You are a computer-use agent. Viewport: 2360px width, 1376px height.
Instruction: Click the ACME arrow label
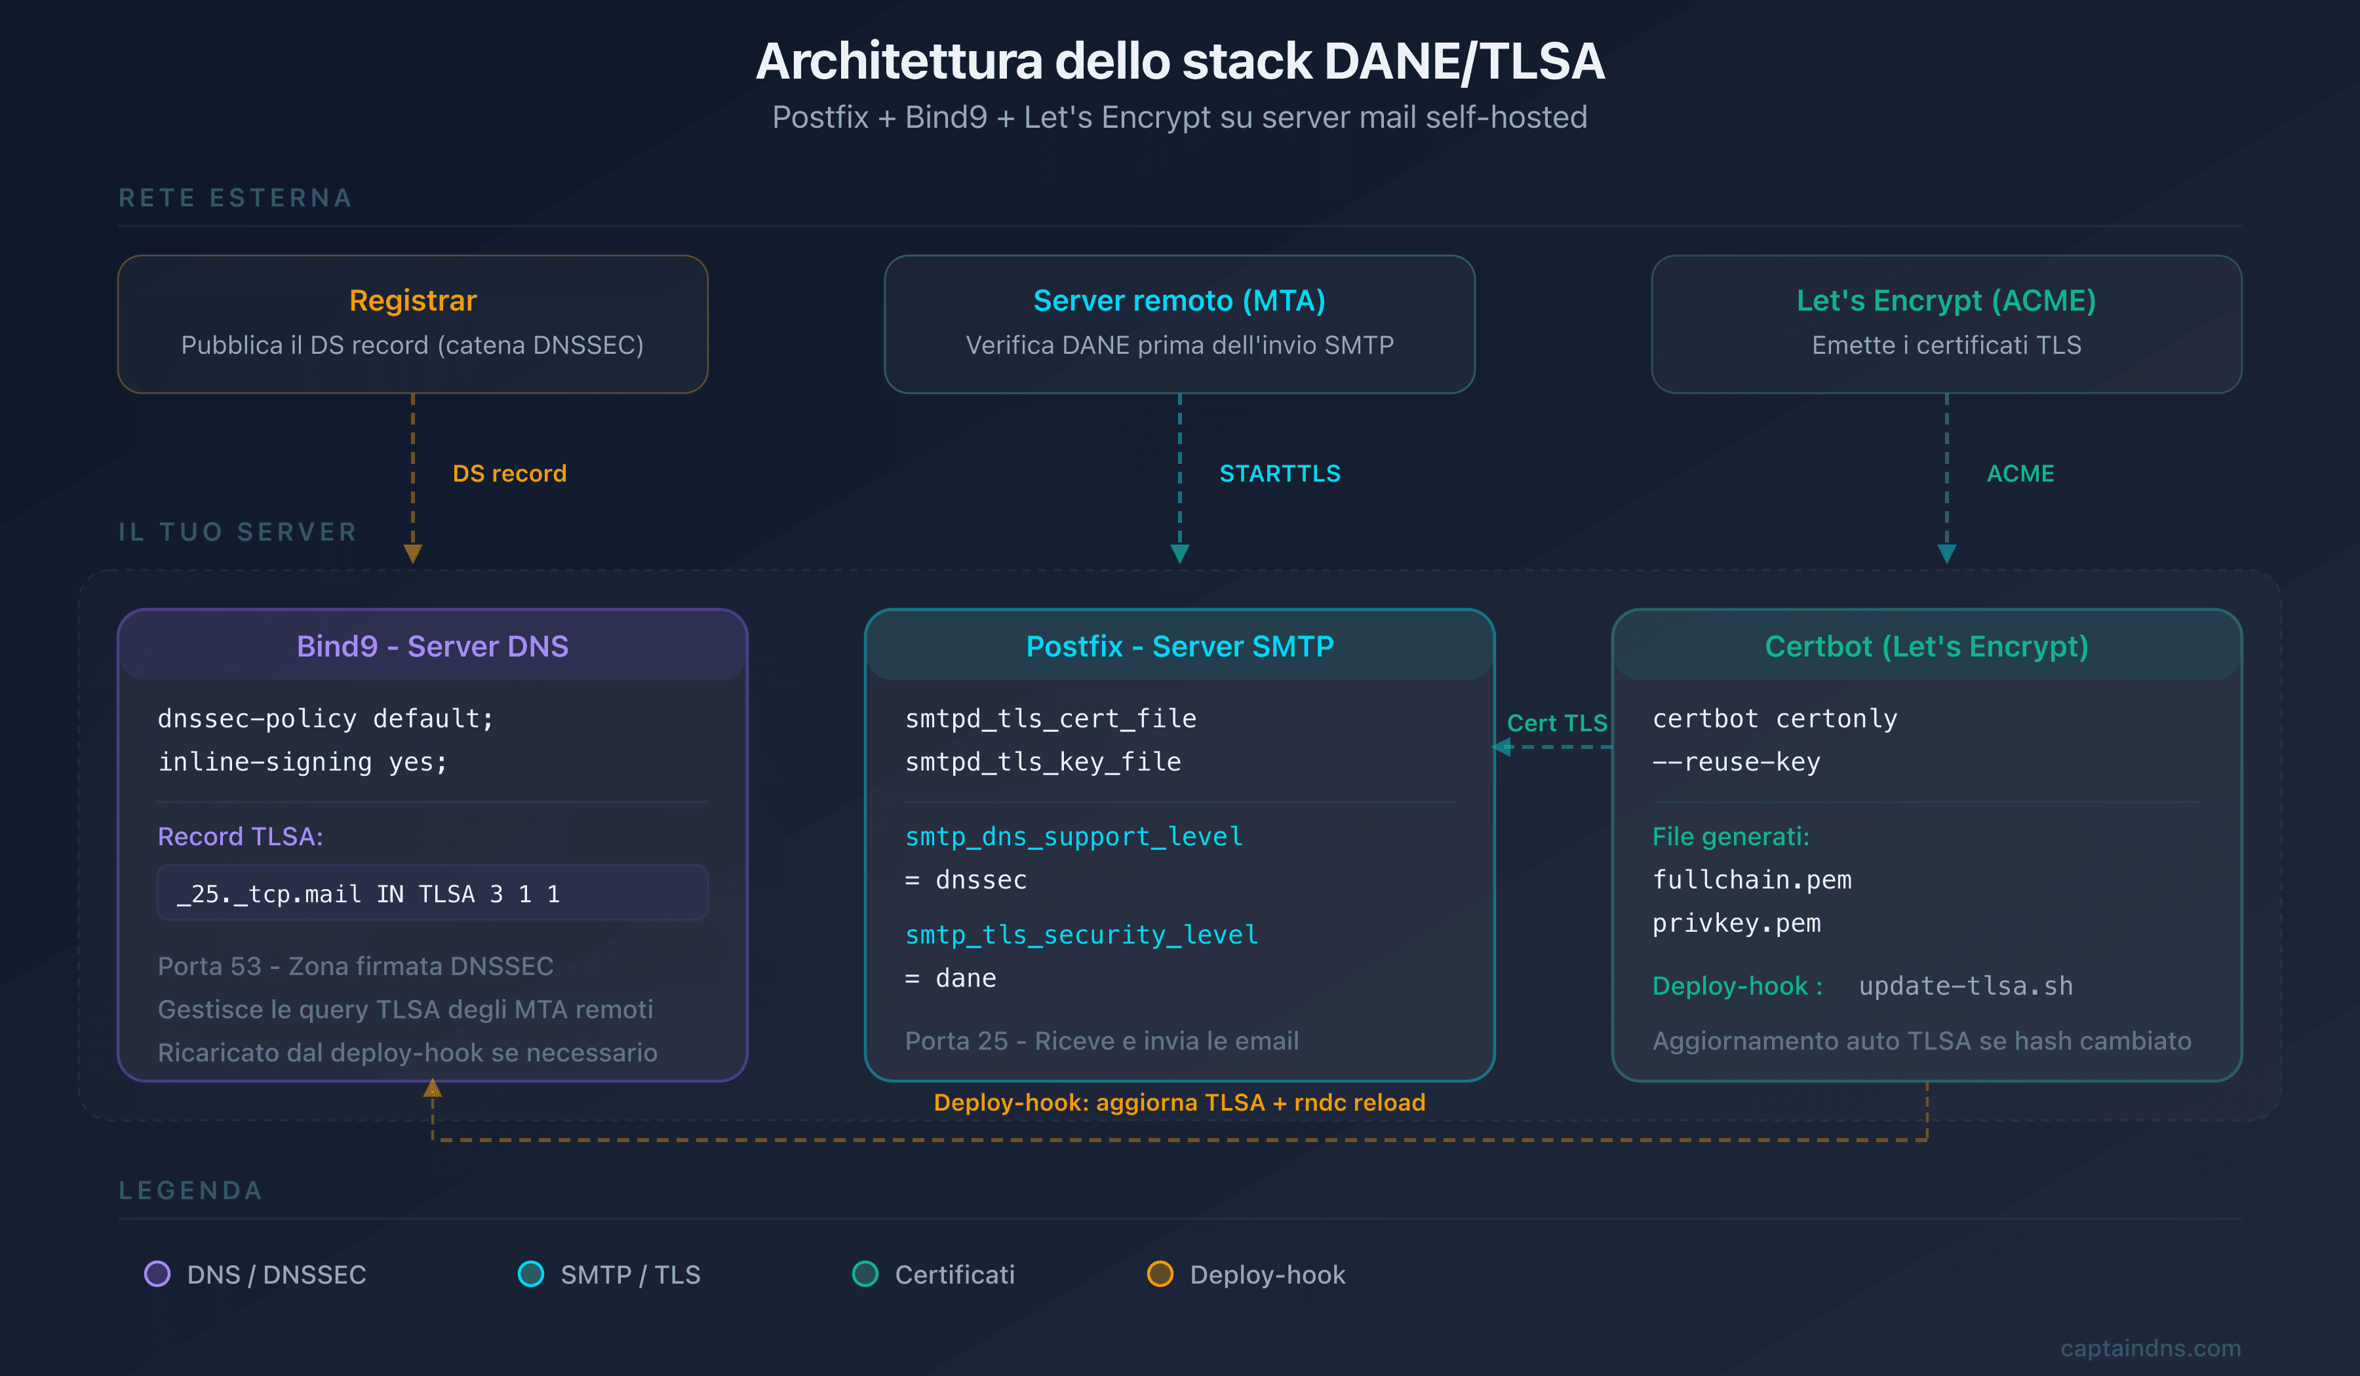[2020, 474]
